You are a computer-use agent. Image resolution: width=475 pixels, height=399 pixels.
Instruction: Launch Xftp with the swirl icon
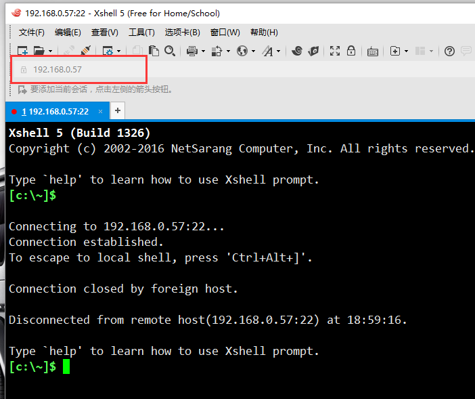coord(297,51)
